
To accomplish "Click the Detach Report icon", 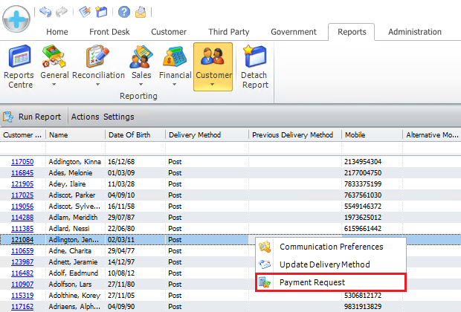I will 255,67.
